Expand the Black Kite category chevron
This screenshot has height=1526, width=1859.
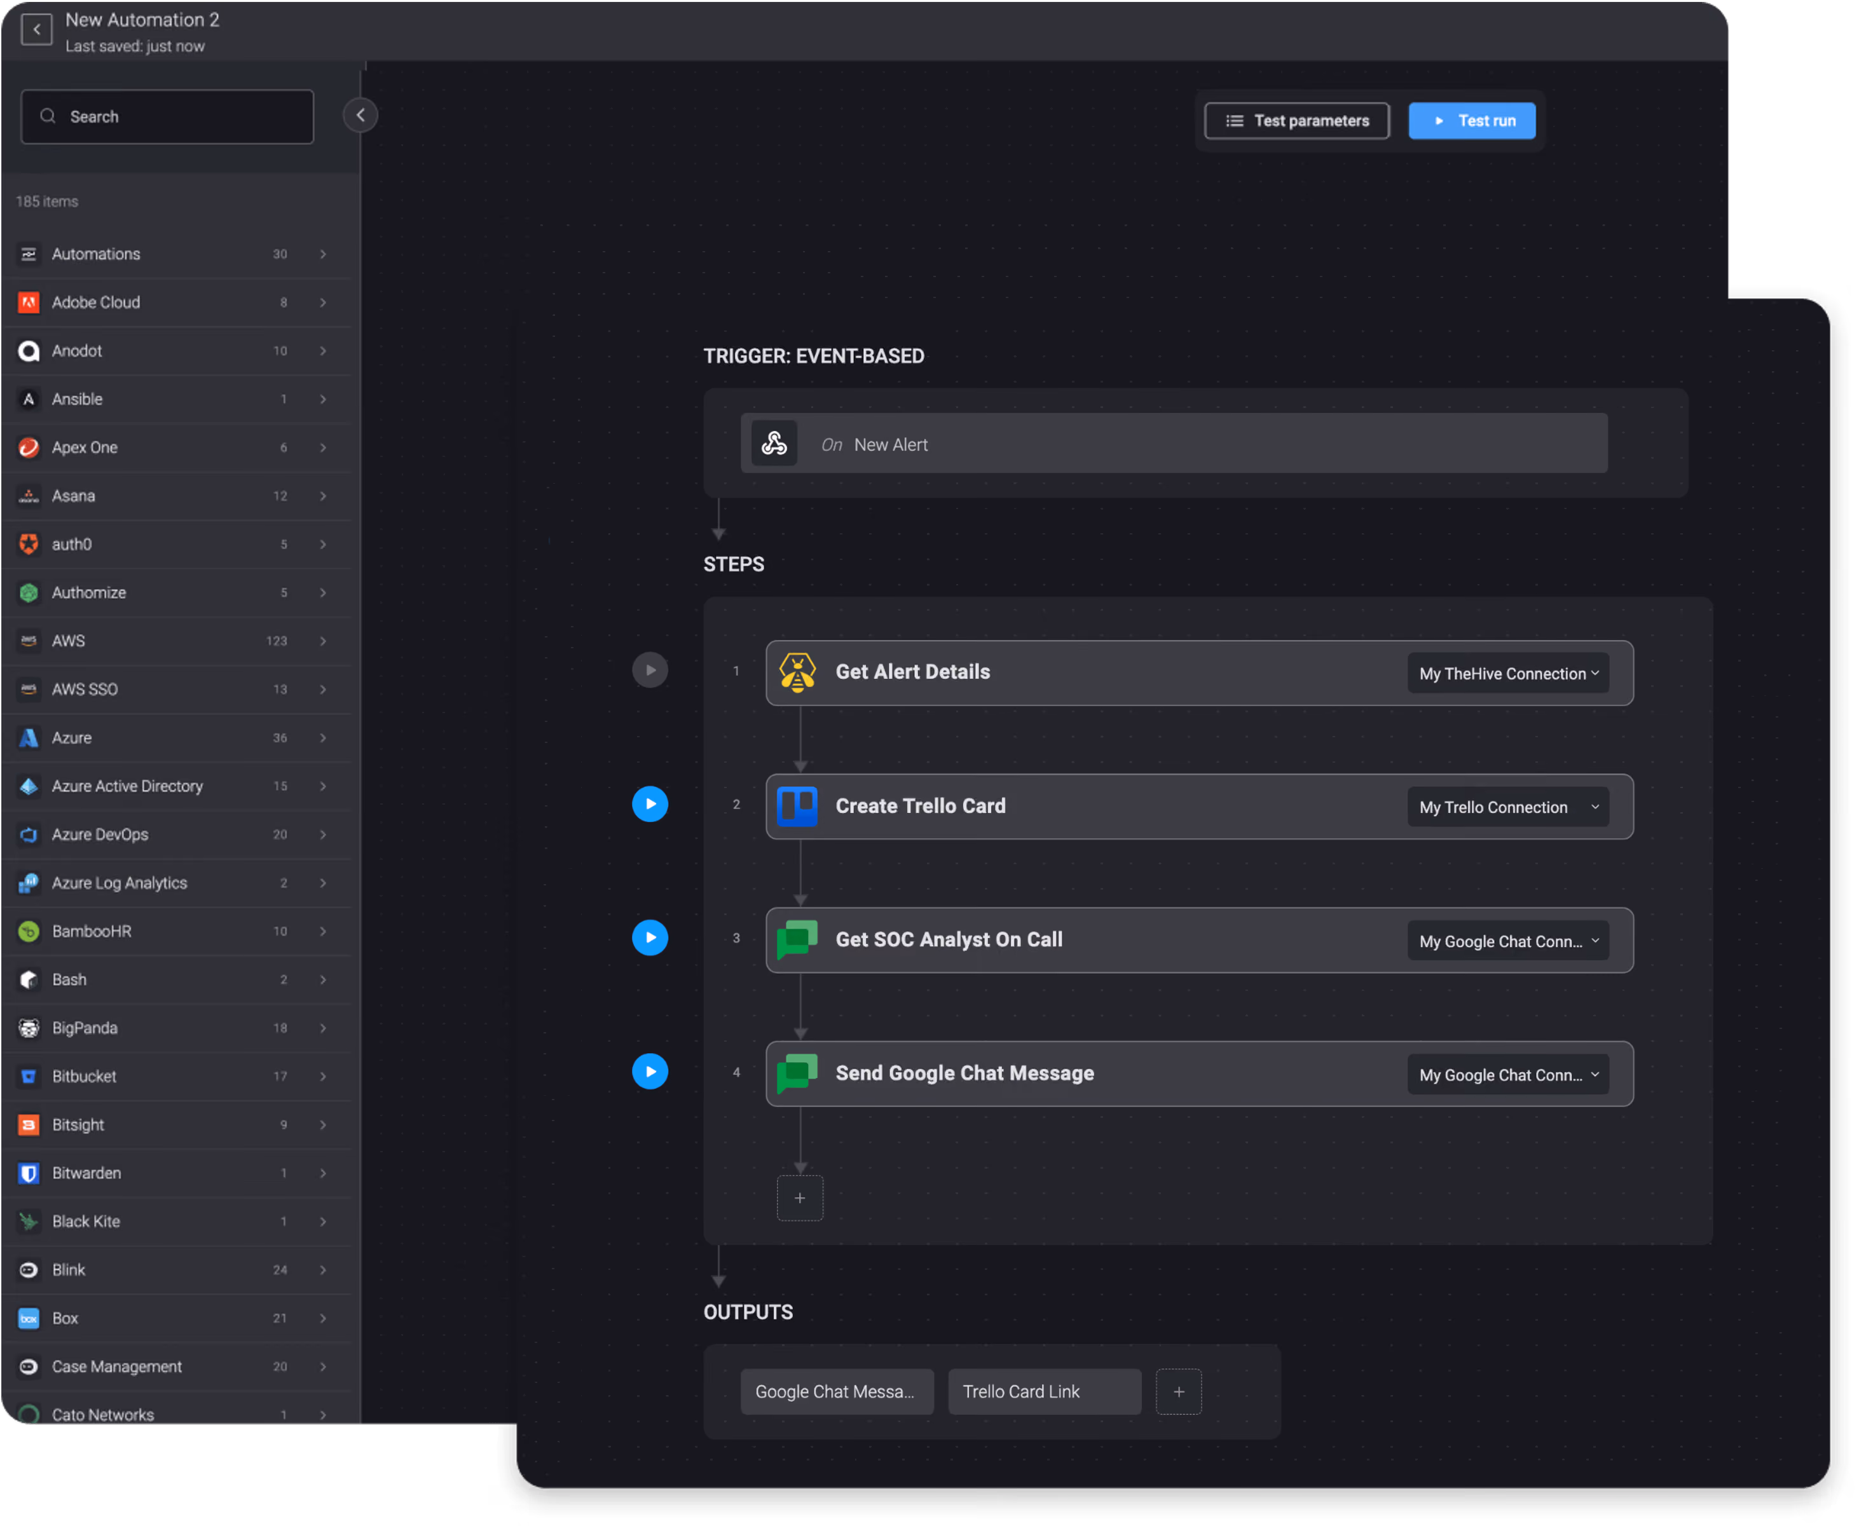coord(324,1221)
